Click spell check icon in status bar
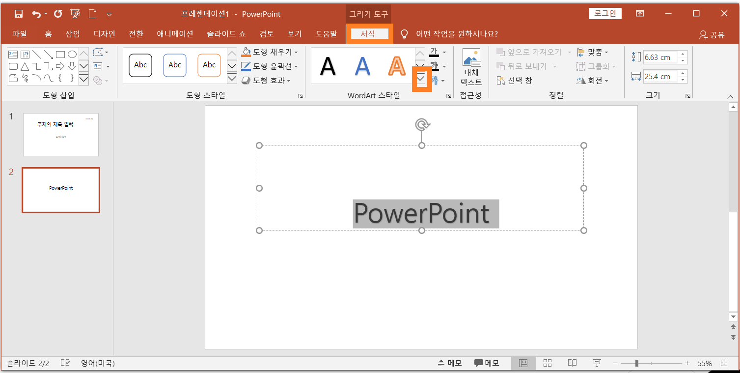 65,363
